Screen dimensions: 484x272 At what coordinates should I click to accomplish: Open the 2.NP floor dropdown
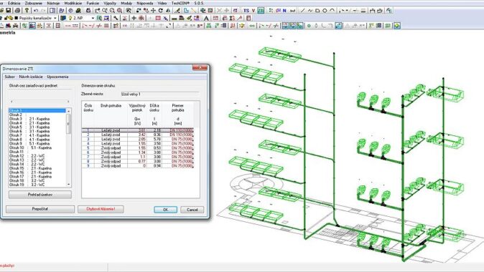click(93, 18)
